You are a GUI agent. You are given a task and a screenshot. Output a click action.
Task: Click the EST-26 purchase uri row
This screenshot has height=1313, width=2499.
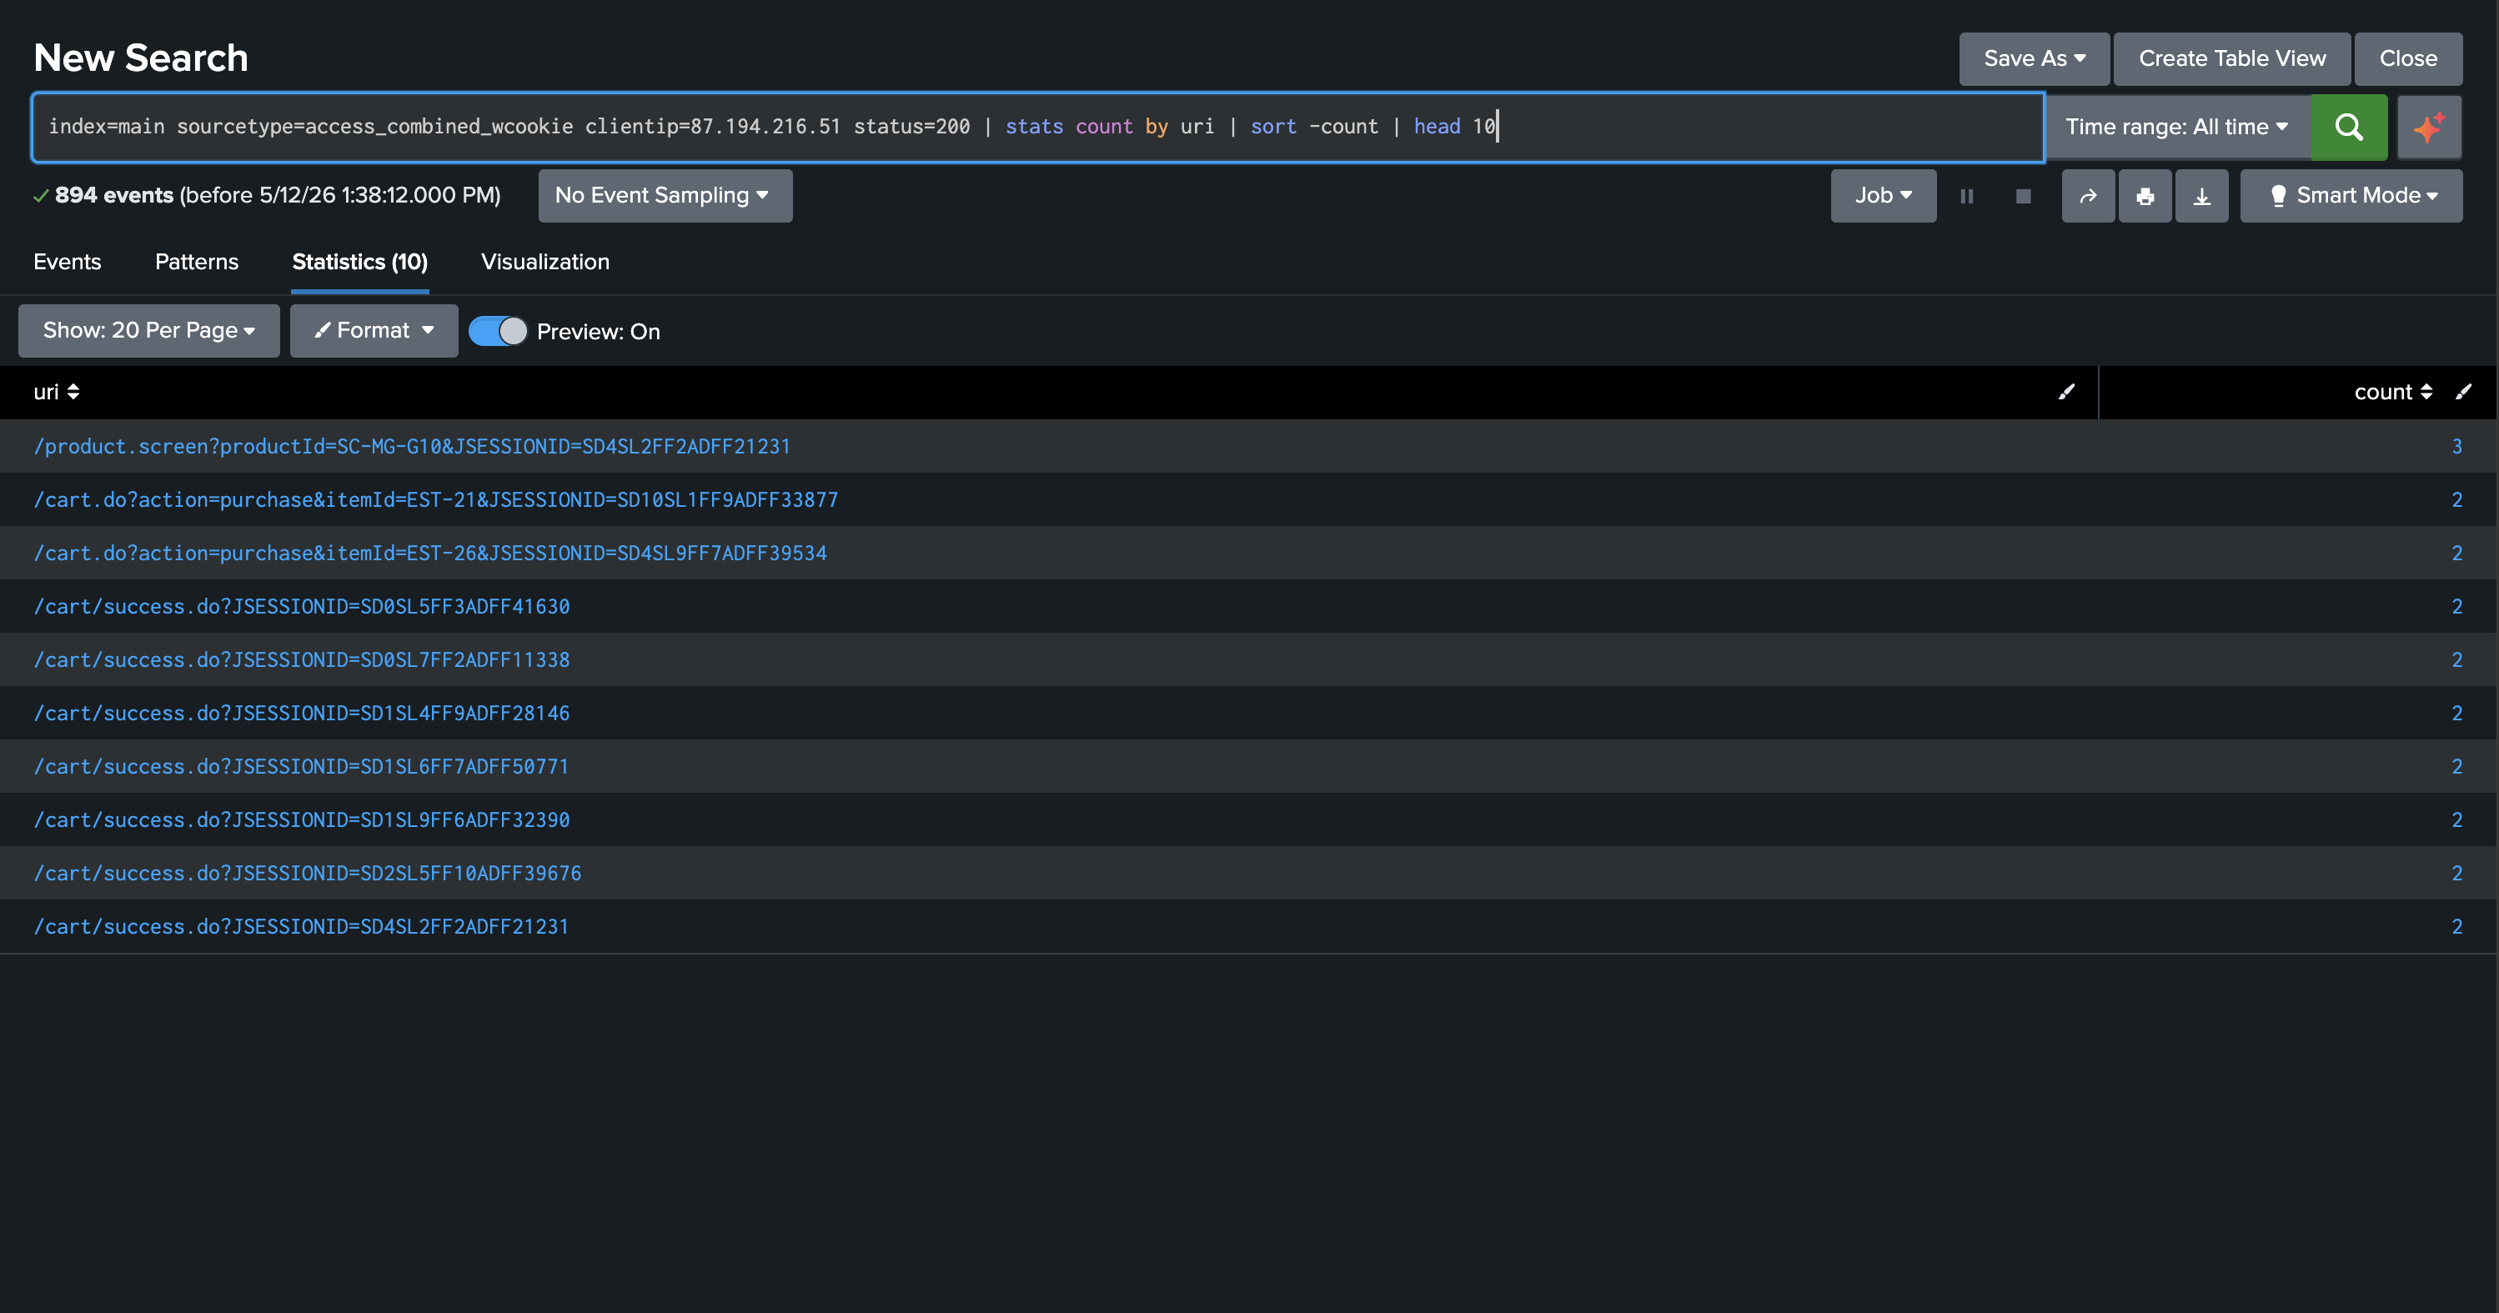(429, 553)
